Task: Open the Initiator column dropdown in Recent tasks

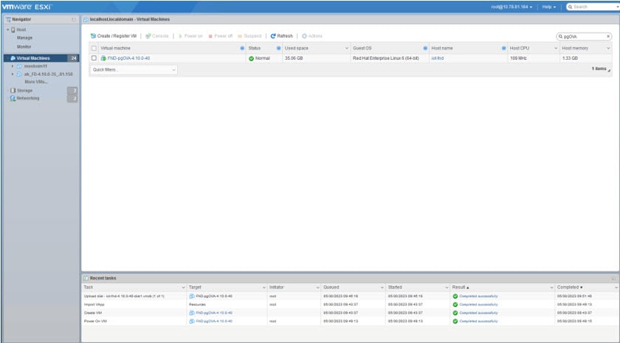Action: 318,287
